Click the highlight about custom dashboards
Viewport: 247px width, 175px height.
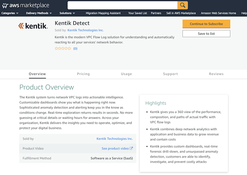(184, 154)
